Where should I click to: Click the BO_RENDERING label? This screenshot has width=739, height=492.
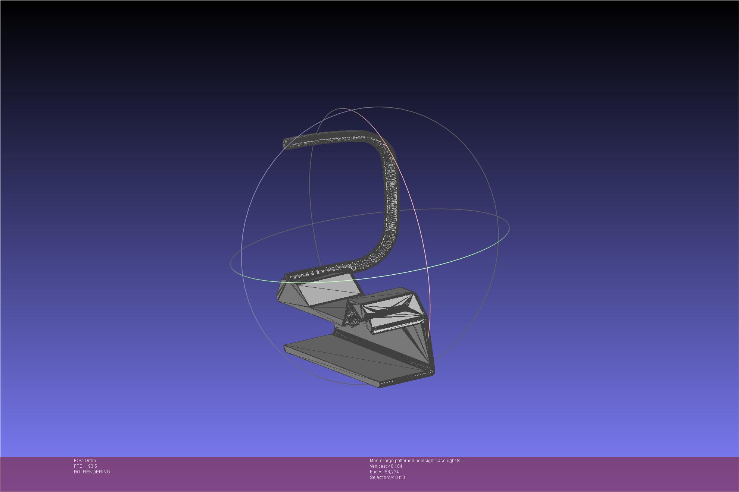click(92, 472)
